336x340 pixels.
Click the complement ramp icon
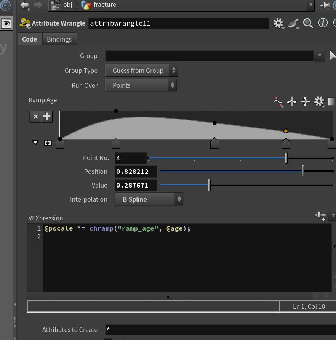[306, 101]
